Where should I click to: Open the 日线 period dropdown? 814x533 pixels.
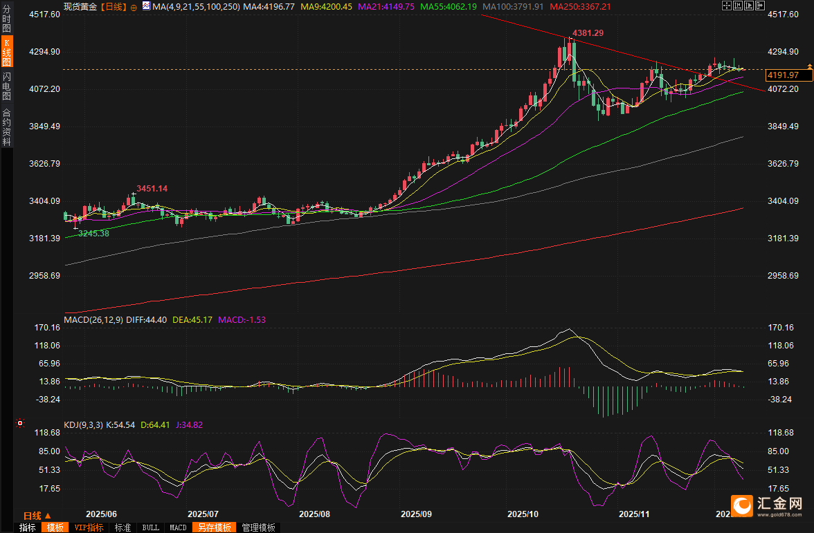37,516
